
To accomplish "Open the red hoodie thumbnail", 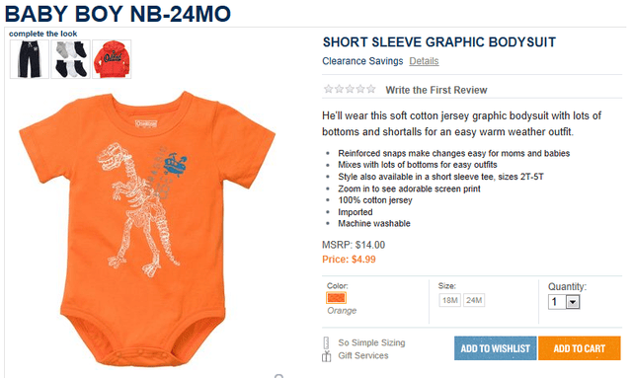I will [112, 59].
